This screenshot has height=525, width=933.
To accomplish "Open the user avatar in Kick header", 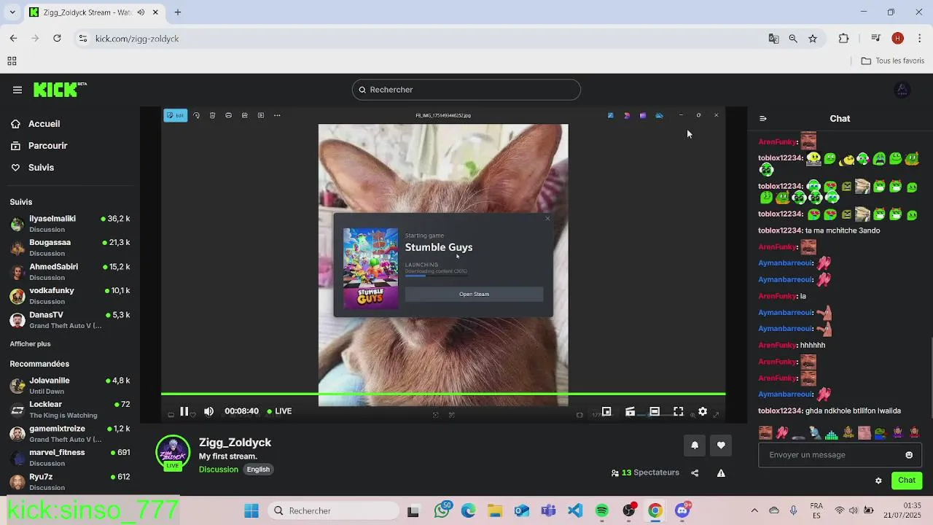I will click(x=902, y=90).
